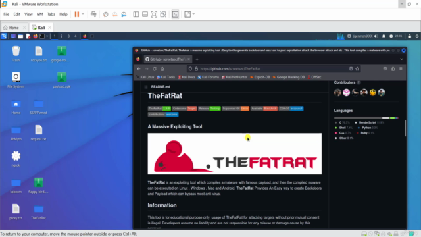Click TheFatRat logo banner image
This screenshot has height=237, width=421.
coord(234,153)
